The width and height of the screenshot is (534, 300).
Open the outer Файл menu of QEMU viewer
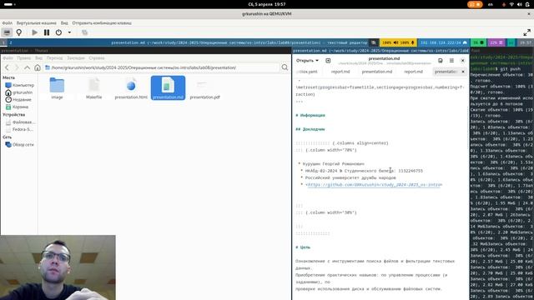[x=8, y=23]
